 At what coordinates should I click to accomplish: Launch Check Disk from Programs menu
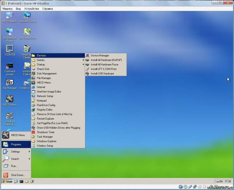point(58,69)
